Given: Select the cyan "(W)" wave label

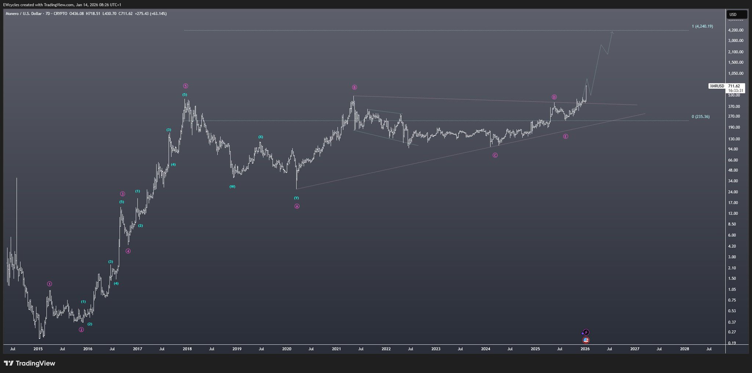Looking at the screenshot, I should click(x=232, y=186).
